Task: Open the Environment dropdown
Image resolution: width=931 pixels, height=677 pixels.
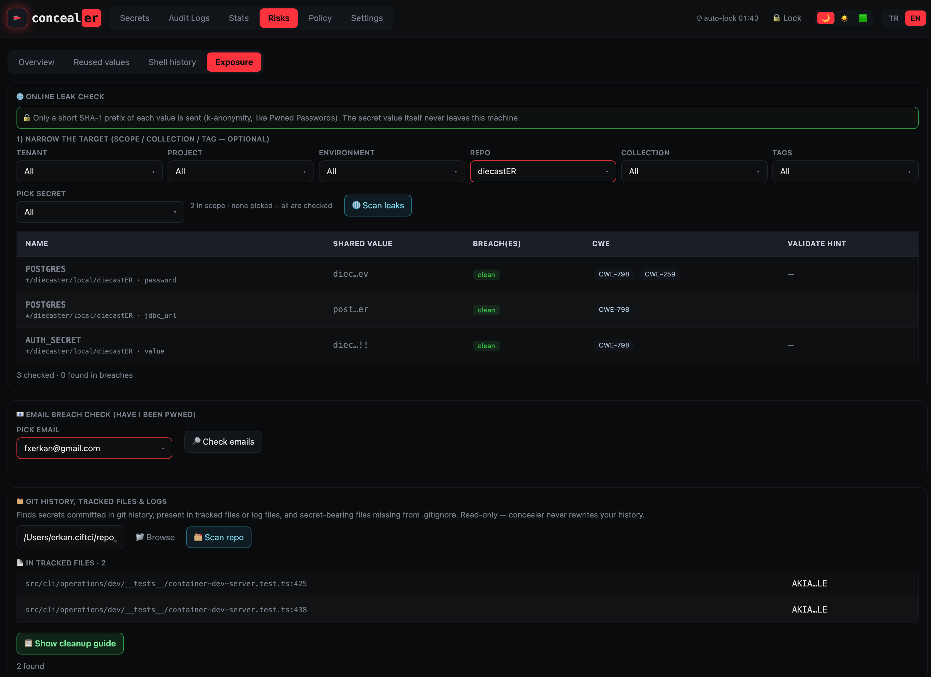Action: (x=391, y=171)
